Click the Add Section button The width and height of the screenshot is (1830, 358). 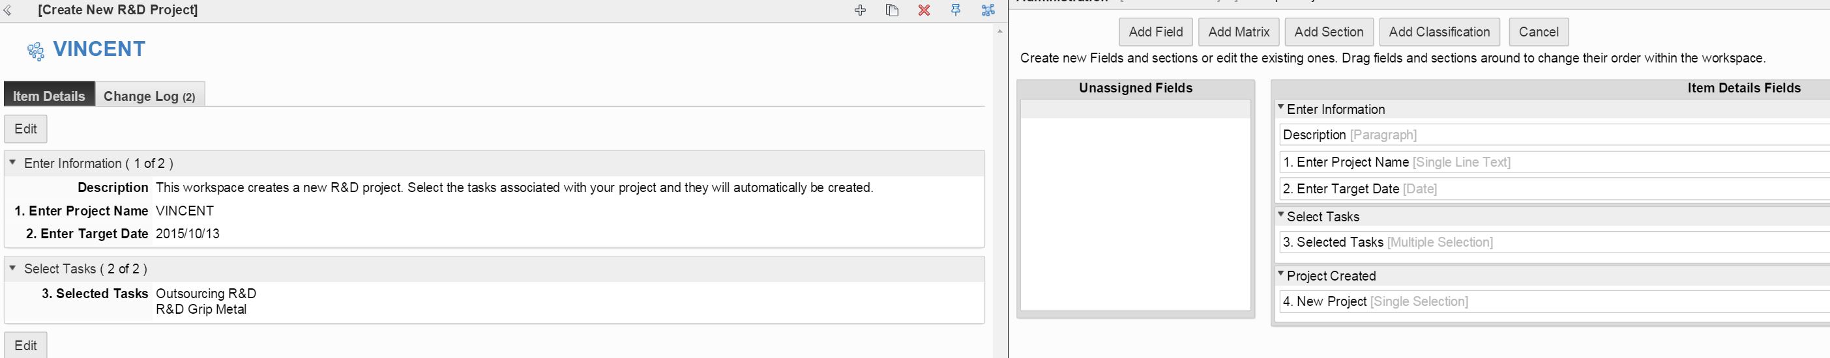point(1329,32)
